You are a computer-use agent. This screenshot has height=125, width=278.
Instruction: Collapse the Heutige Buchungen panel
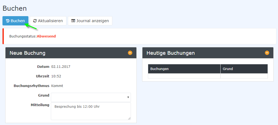point(267,53)
